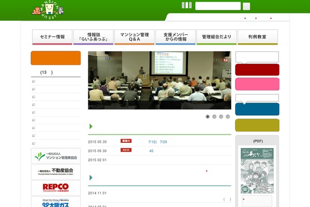Click the gray search button beside search field
310x207 pixels.
point(246,6)
